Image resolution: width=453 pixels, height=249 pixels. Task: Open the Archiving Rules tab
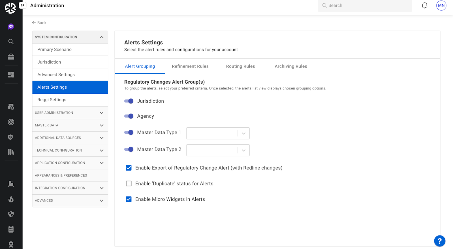[x=291, y=66]
